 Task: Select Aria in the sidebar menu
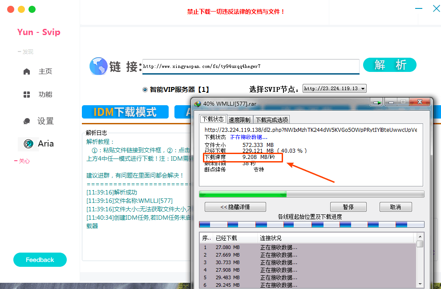pyautogui.click(x=46, y=144)
